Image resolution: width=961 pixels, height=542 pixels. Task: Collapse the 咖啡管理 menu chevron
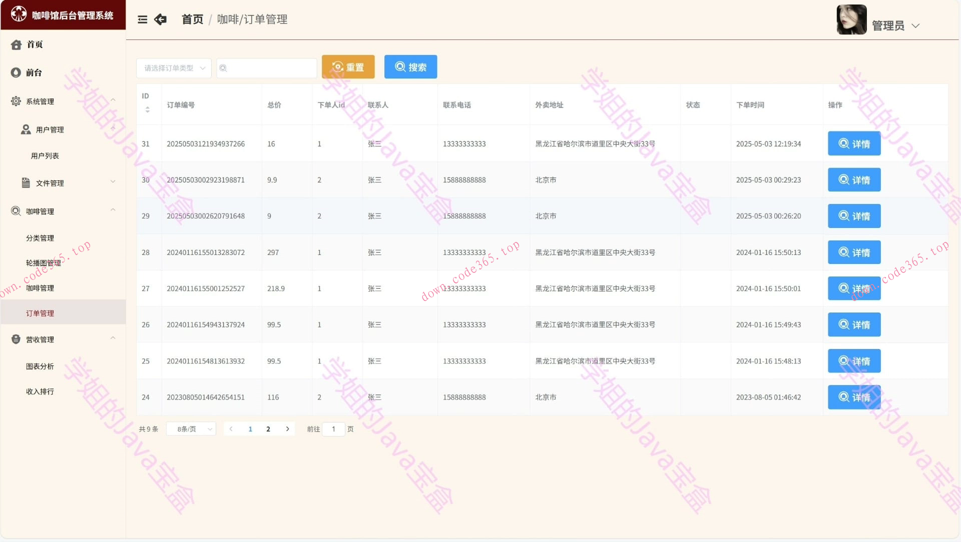(113, 210)
